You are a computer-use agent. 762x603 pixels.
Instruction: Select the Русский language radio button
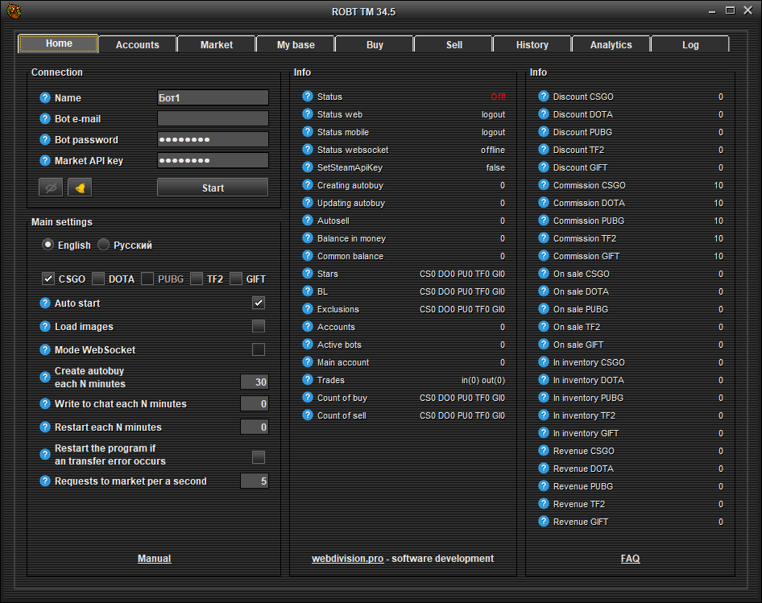point(104,245)
